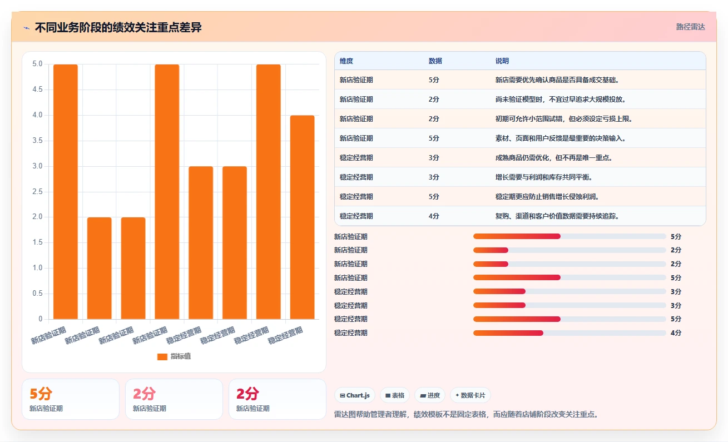Click the 4分 value in the table

(434, 216)
